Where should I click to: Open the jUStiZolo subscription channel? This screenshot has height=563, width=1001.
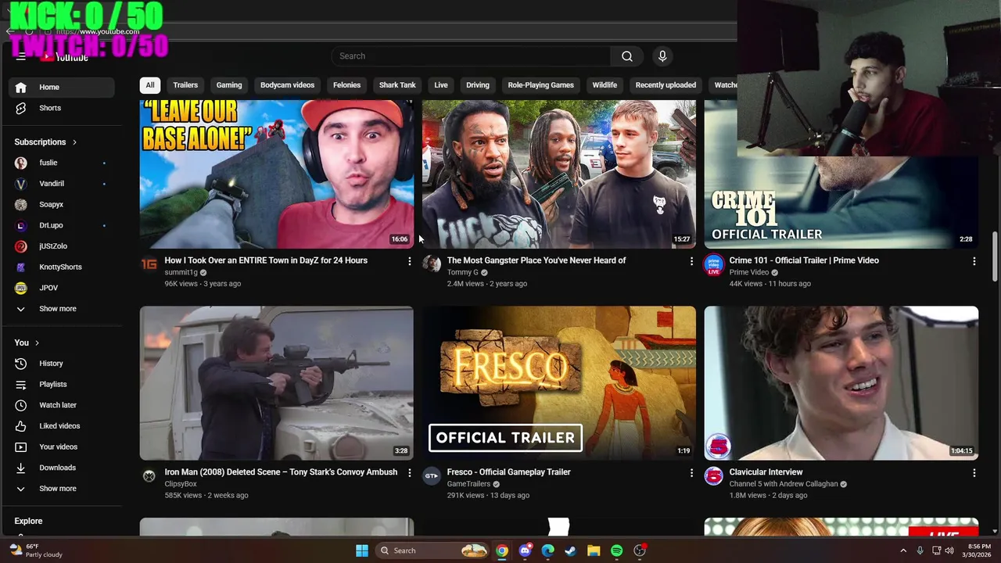(x=61, y=246)
